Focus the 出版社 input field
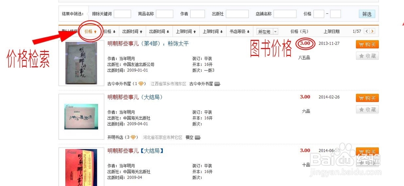Image resolution: width=404 pixels, height=186 pixels. 237,14
